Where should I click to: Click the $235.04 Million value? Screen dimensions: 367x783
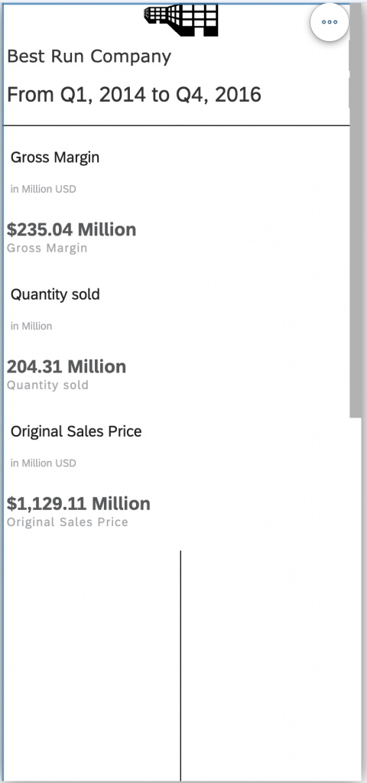coord(71,229)
